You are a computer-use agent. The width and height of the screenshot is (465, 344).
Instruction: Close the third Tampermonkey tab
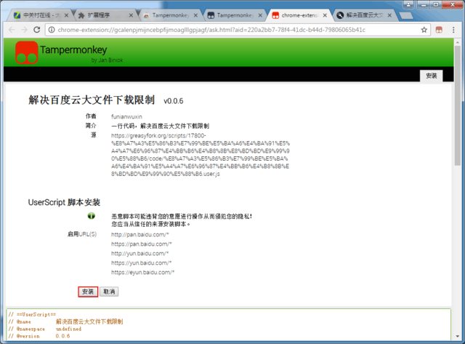pos(195,15)
